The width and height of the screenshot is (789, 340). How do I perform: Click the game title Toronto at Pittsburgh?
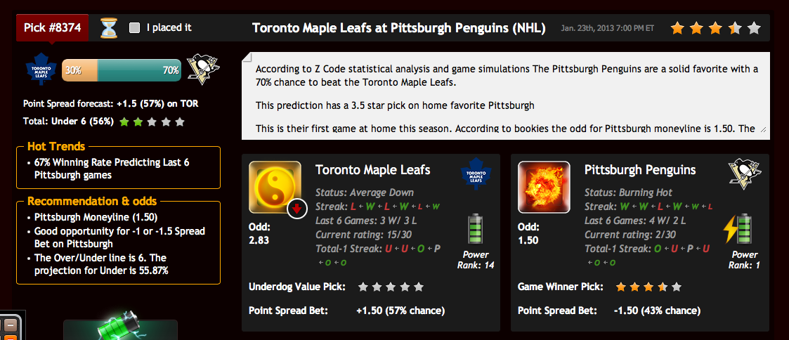coord(398,27)
